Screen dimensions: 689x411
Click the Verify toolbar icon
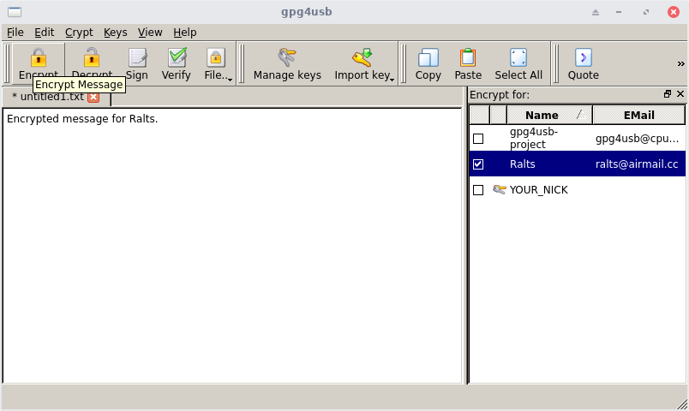pyautogui.click(x=177, y=57)
